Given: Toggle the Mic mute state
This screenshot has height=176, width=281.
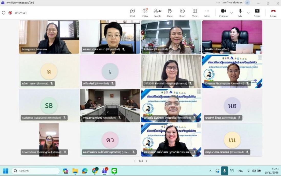Looking at the screenshot, I should pos(240,12).
